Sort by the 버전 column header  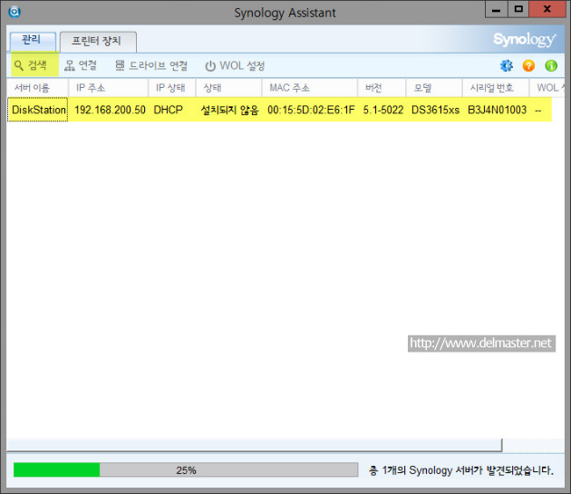click(x=382, y=88)
